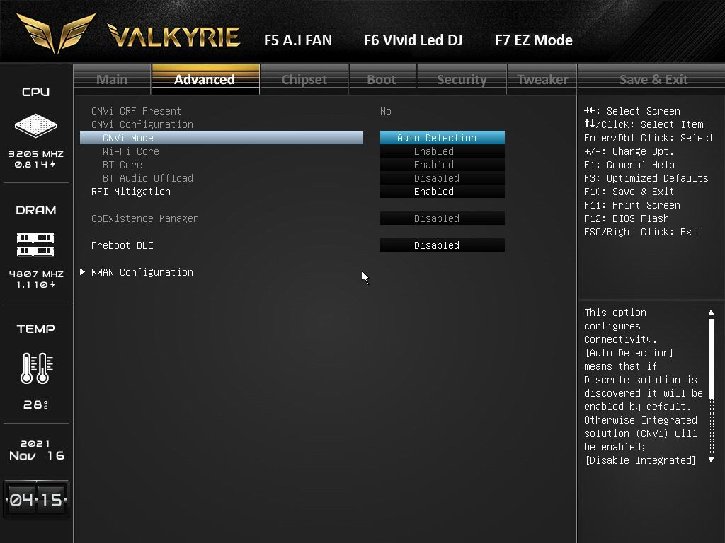The height and width of the screenshot is (543, 725).
Task: Select the RFI Mitigation label
Action: pyautogui.click(x=131, y=191)
